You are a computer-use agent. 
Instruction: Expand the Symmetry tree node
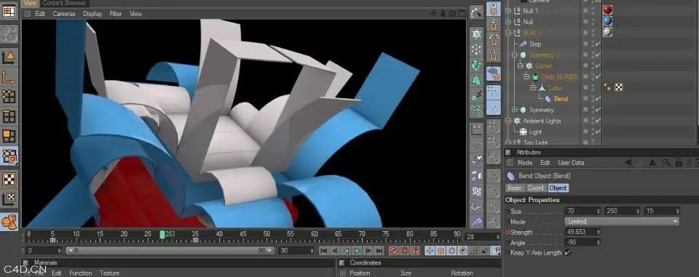pos(515,110)
